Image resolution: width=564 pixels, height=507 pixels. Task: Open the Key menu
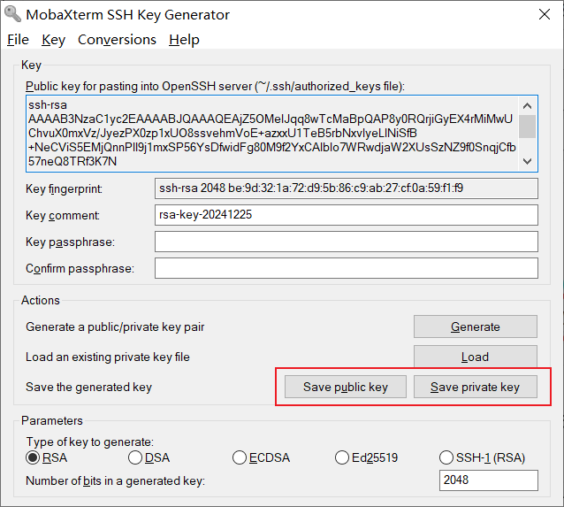pyautogui.click(x=53, y=40)
